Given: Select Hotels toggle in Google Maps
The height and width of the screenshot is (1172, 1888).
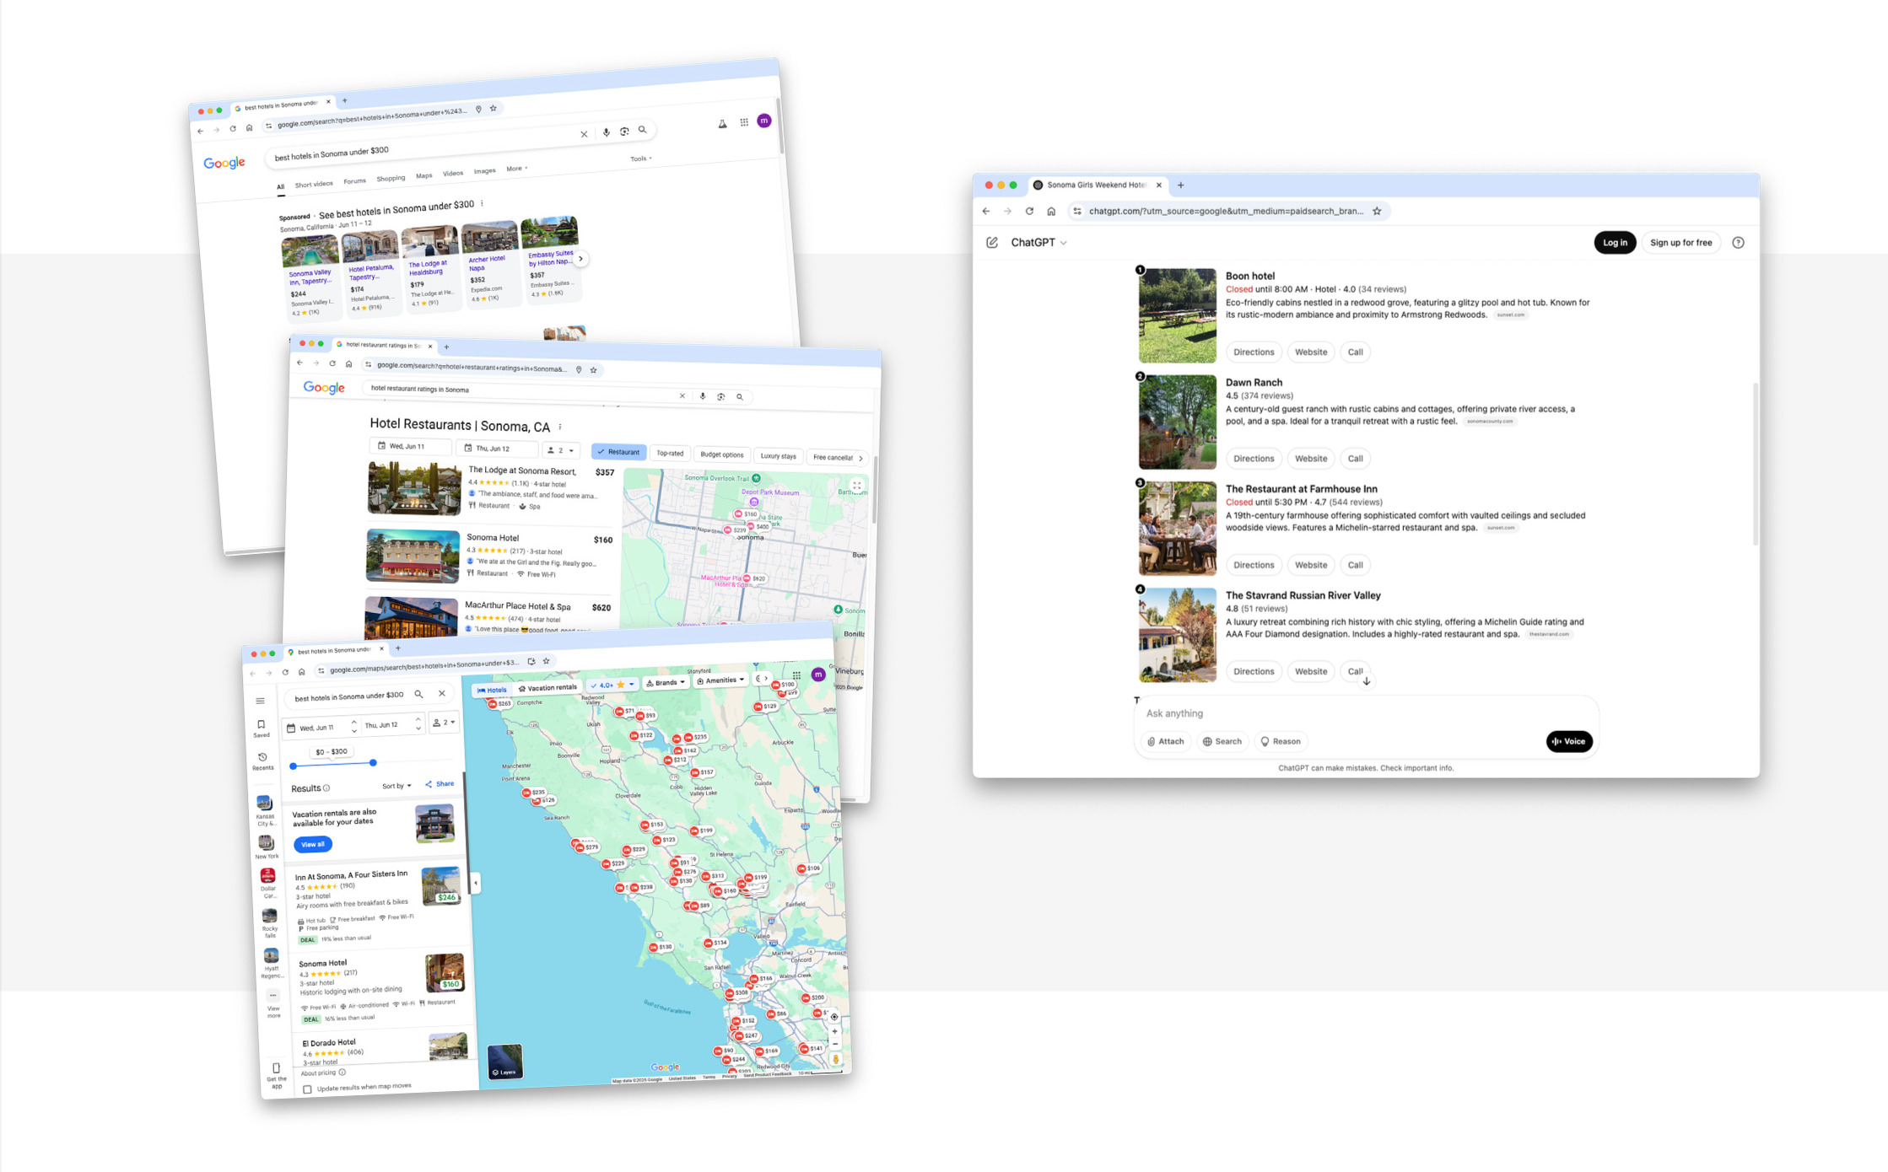Looking at the screenshot, I should tap(492, 690).
